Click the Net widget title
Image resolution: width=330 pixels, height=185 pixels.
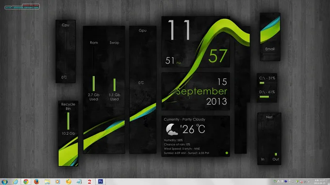pyautogui.click(x=269, y=117)
